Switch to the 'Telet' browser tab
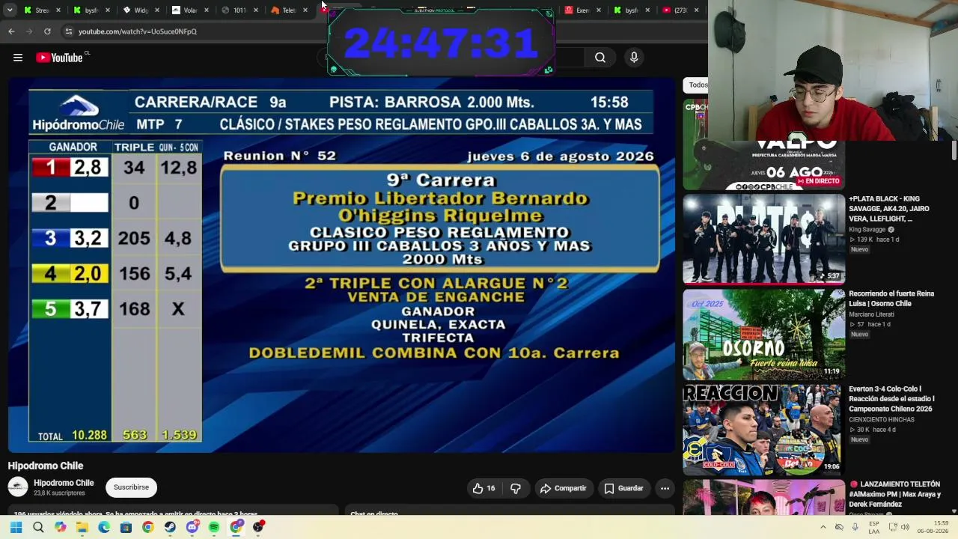Image resolution: width=958 pixels, height=539 pixels. (x=289, y=10)
